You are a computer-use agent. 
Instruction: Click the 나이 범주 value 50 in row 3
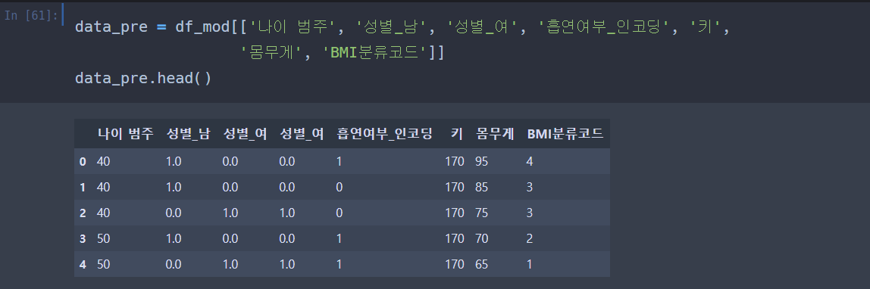pyautogui.click(x=103, y=238)
